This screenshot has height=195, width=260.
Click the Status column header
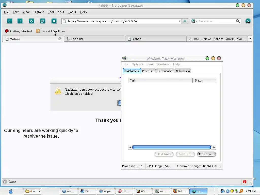pos(205,80)
